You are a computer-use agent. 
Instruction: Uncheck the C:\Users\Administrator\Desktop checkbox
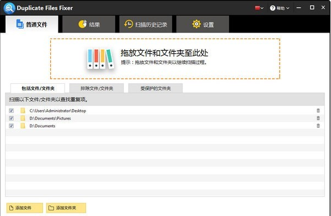[12, 111]
